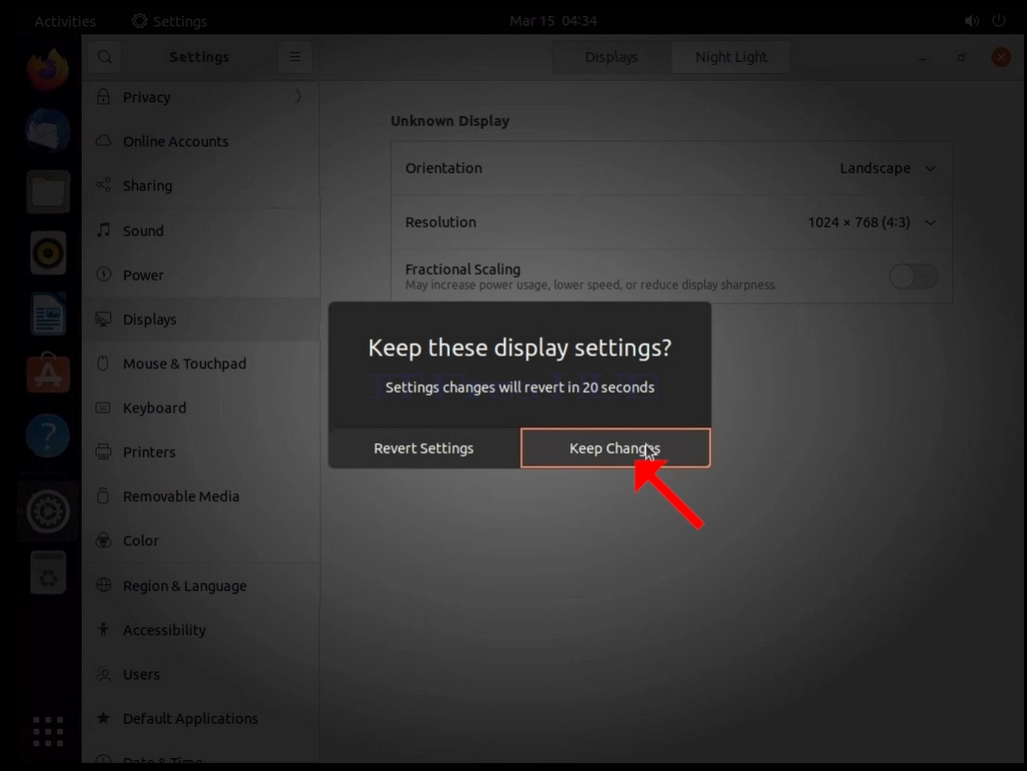Launch Thunderbird mail from the dock
The width and height of the screenshot is (1027, 771).
[x=48, y=130]
